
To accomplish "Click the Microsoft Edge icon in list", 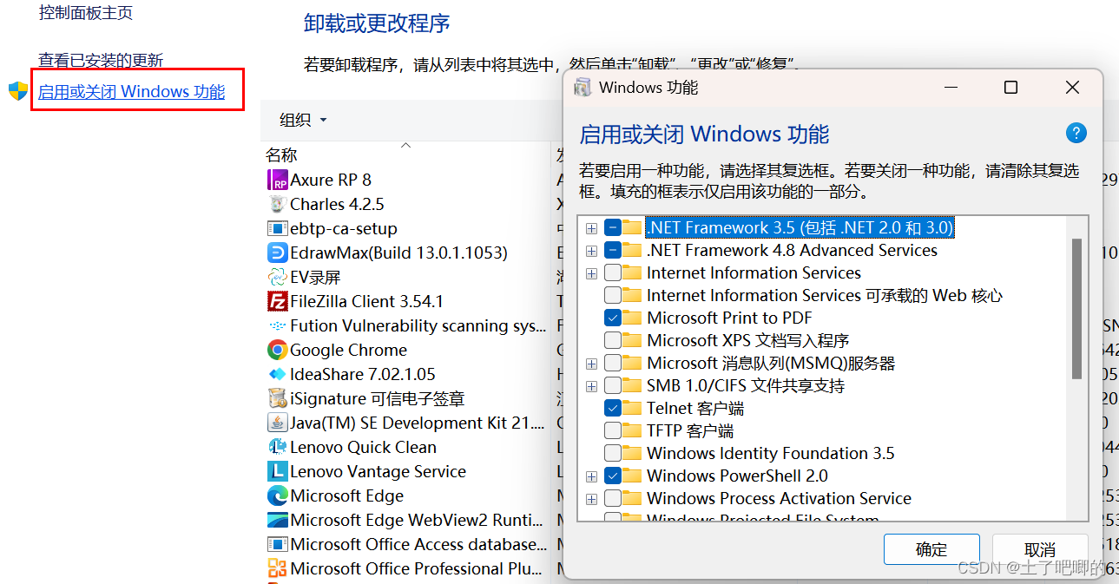I will coord(278,495).
